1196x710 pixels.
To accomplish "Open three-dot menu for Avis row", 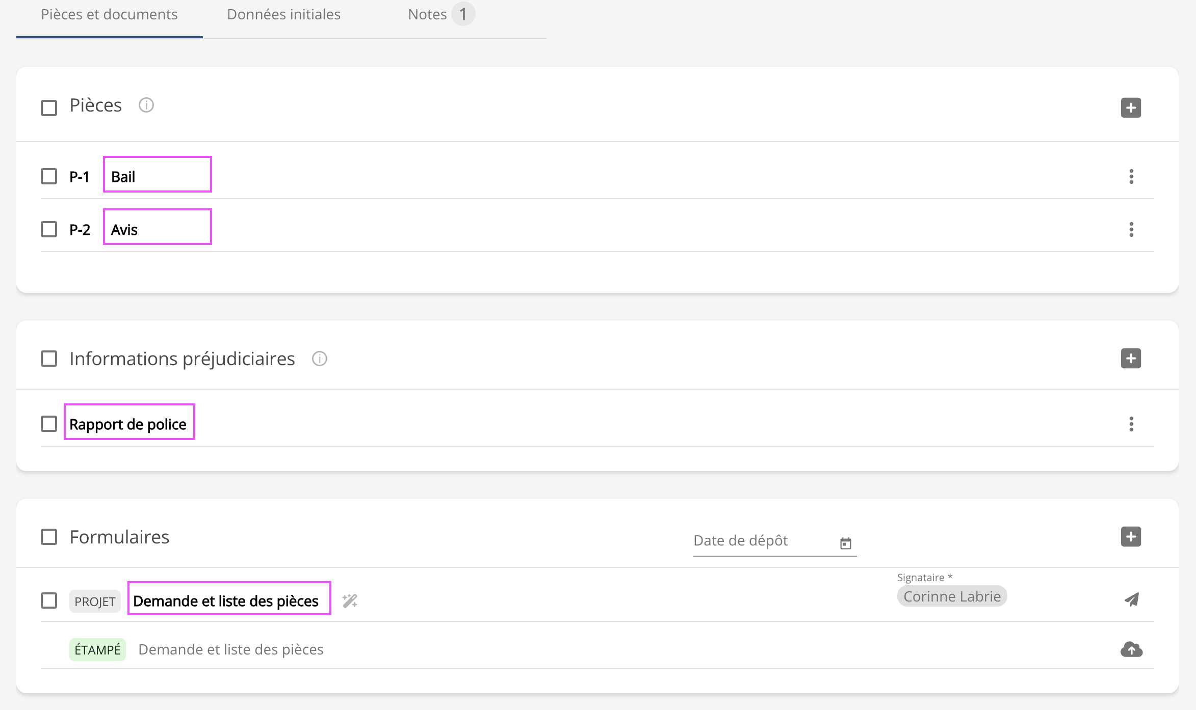I will pos(1131,229).
